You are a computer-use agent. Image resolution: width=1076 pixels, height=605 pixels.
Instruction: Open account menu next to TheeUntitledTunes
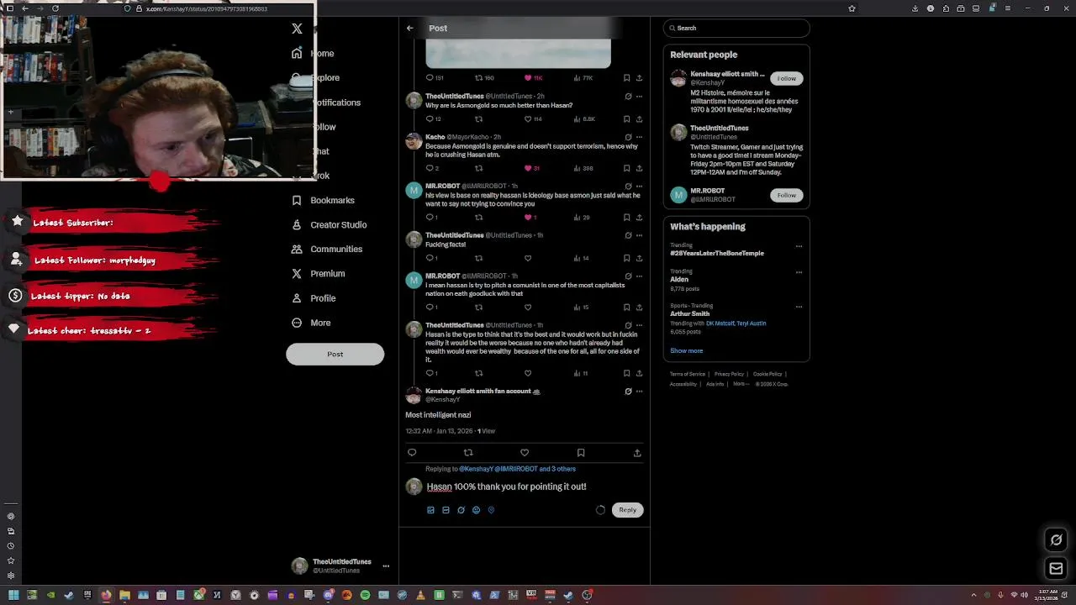pyautogui.click(x=386, y=566)
